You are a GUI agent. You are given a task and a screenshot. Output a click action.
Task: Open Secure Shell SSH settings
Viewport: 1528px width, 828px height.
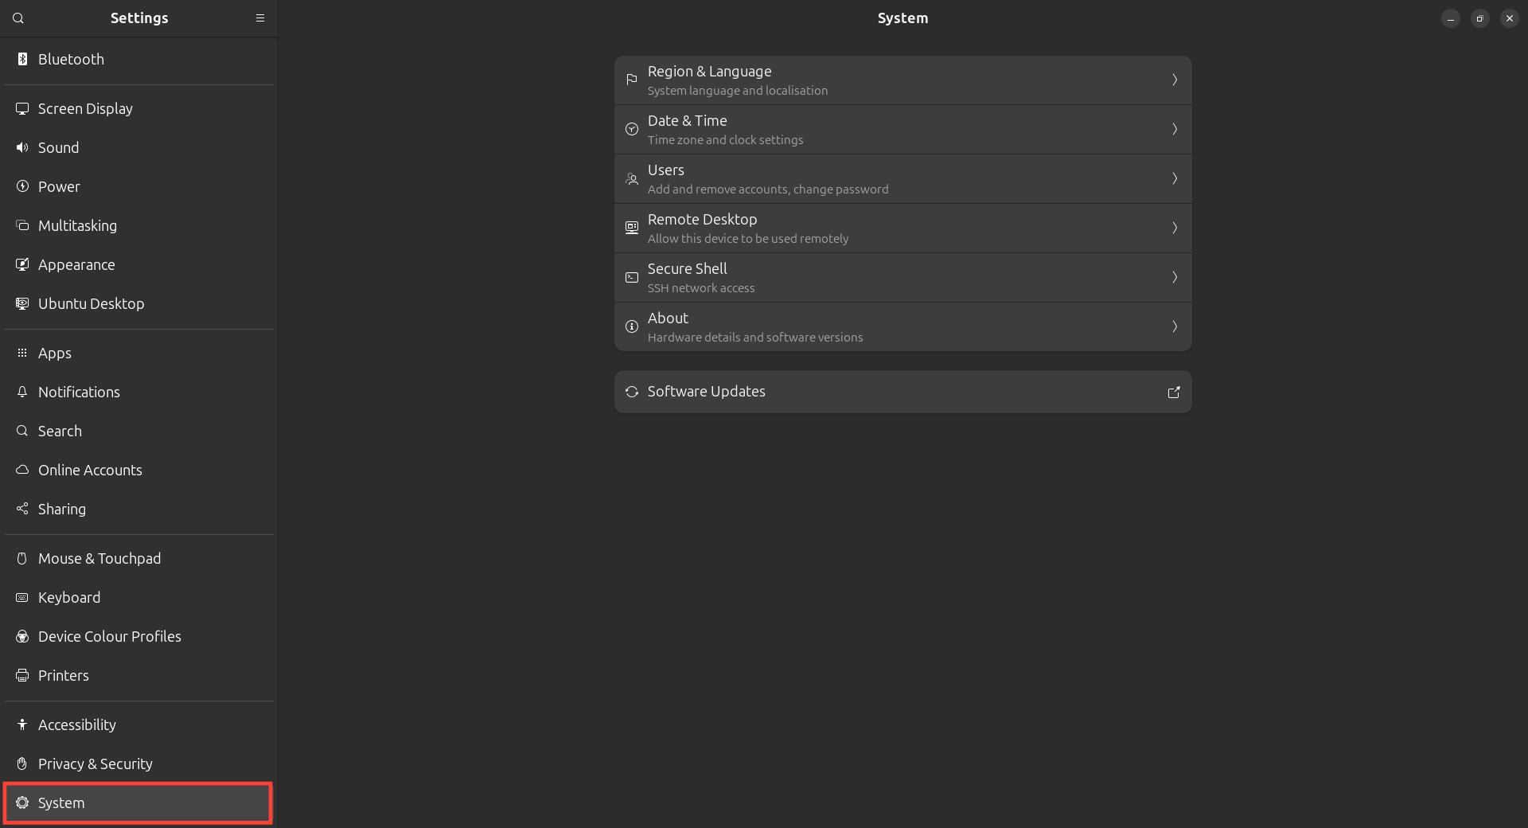(x=902, y=277)
